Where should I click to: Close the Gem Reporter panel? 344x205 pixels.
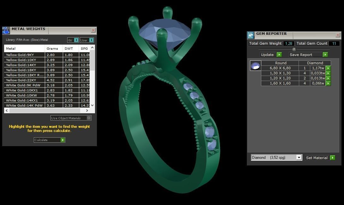pyautogui.click(x=338, y=35)
